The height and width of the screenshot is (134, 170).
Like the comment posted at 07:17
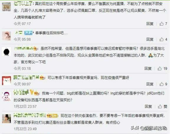(163, 24)
